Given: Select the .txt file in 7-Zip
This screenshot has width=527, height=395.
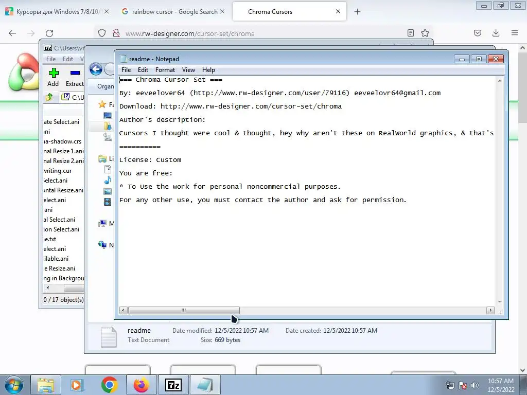Looking at the screenshot, I should [50, 239].
